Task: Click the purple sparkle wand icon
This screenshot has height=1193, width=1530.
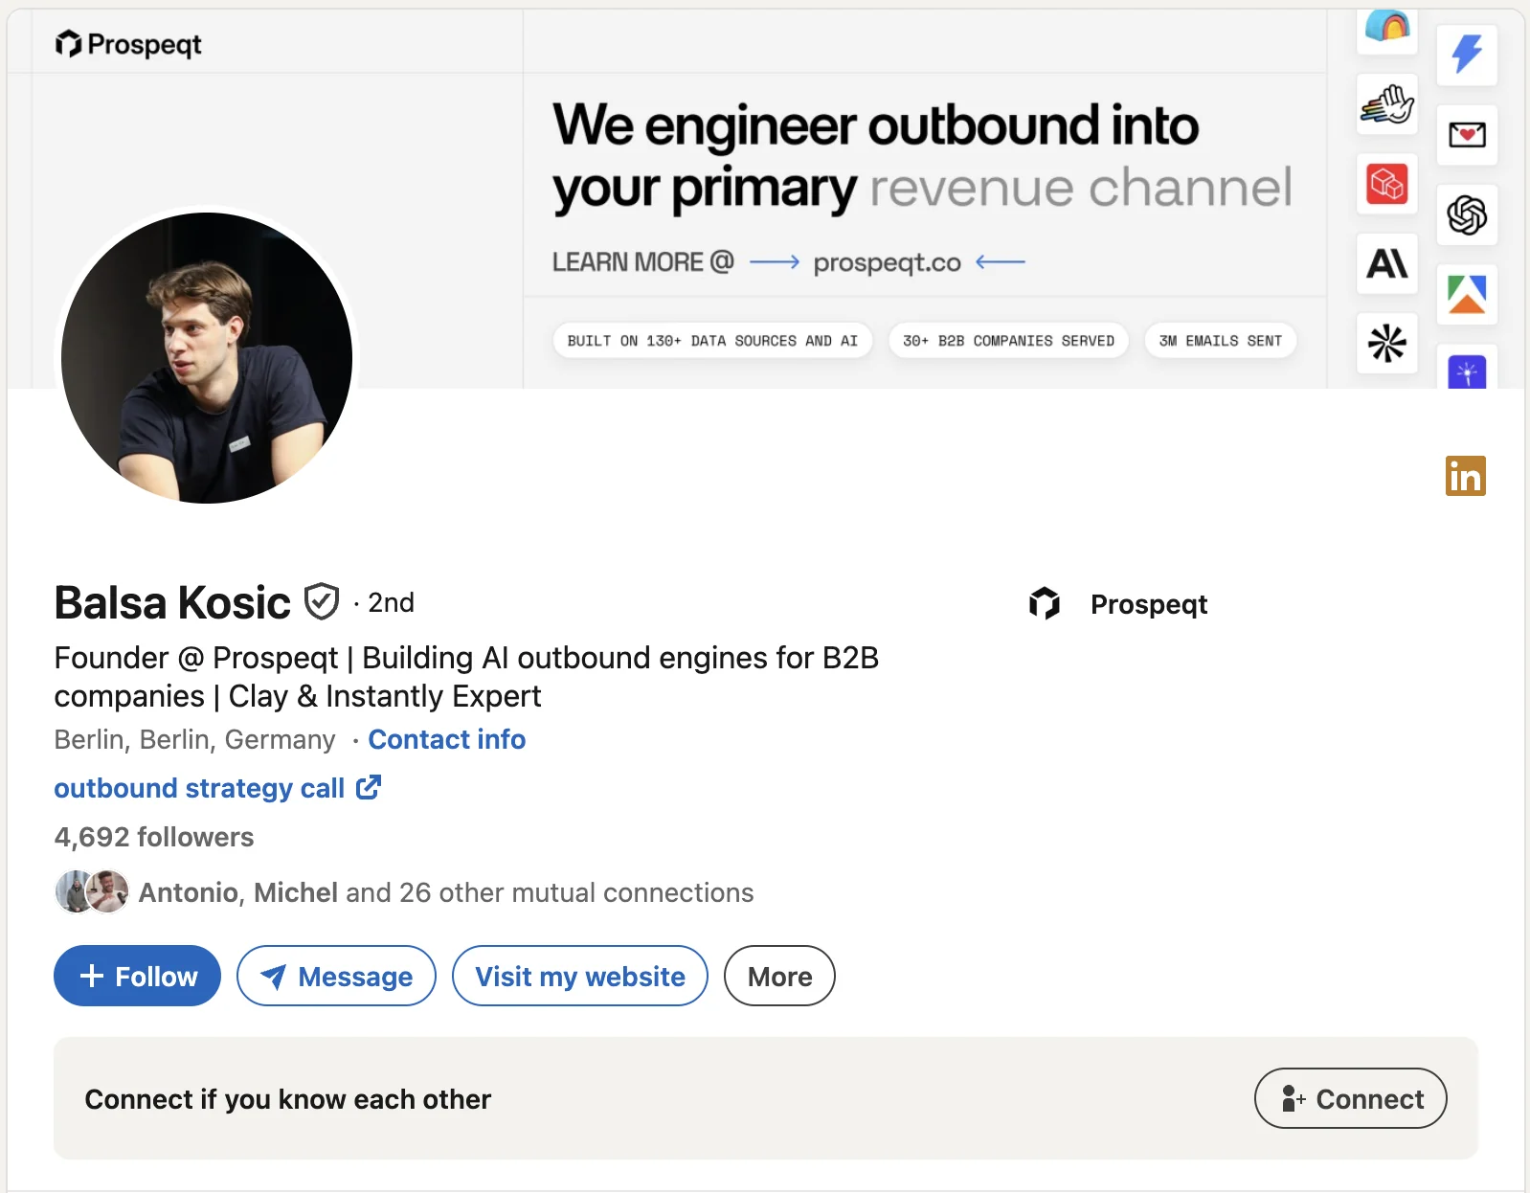Action: coord(1467,369)
